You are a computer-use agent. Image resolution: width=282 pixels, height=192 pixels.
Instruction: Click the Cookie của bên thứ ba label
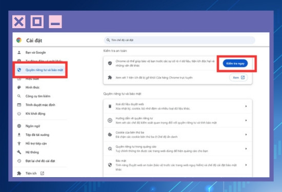[130, 133]
